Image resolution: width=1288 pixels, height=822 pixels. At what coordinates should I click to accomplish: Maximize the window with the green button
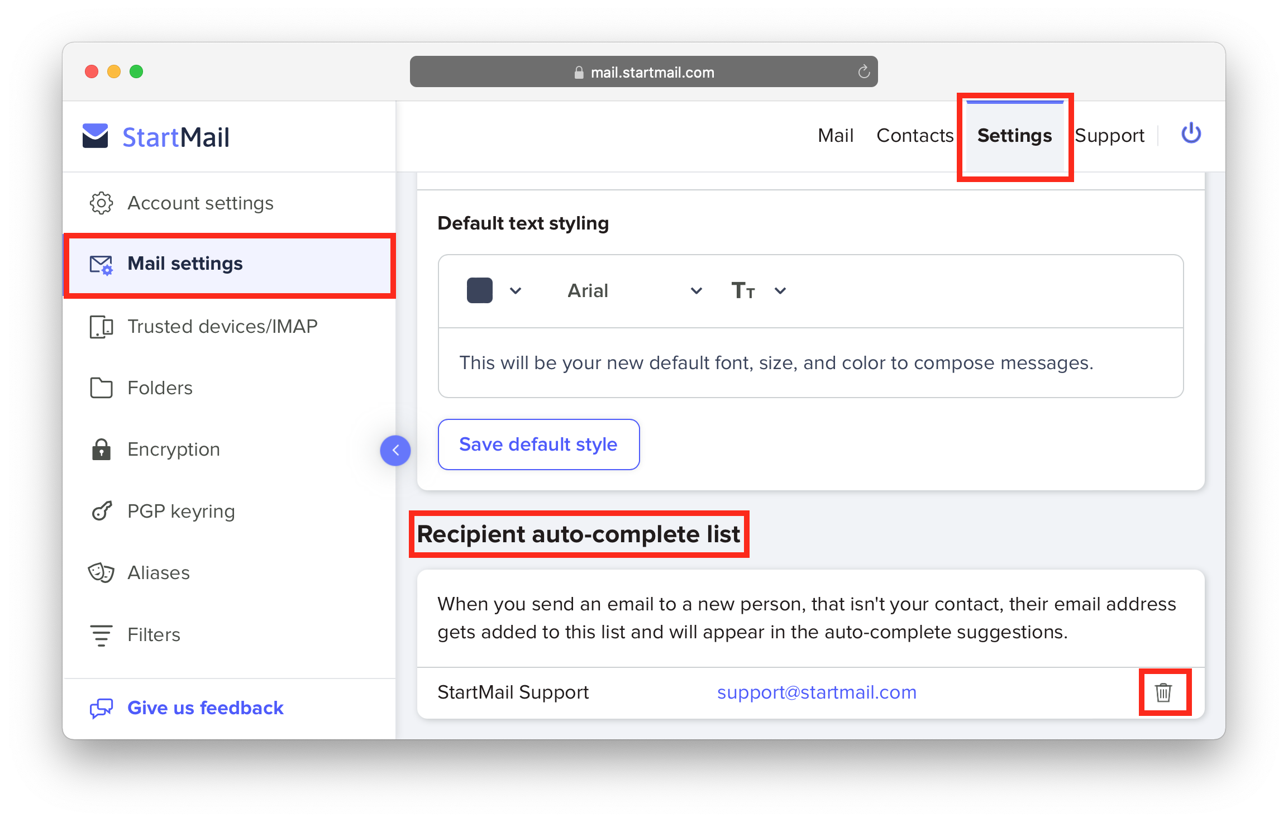[136, 71]
